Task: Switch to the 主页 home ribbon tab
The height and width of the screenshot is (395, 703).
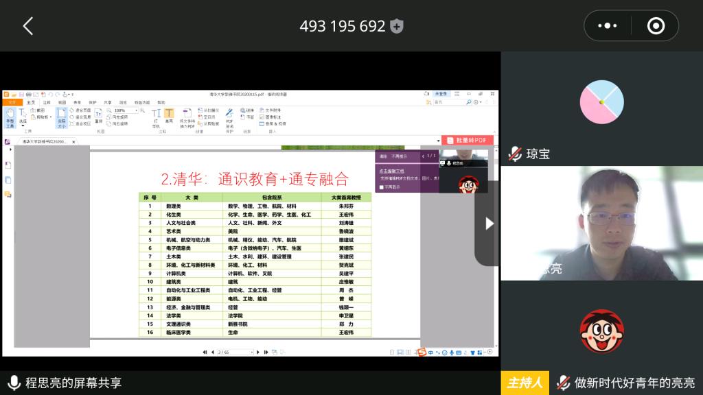Action: click(31, 102)
